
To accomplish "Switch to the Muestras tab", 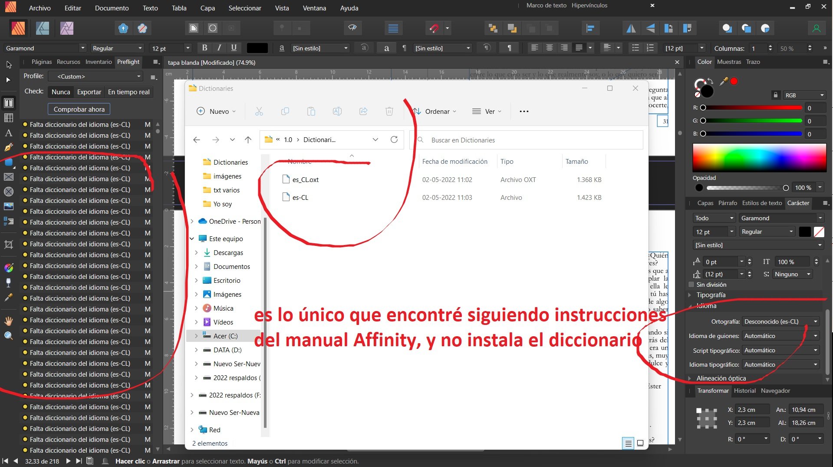I will point(729,62).
